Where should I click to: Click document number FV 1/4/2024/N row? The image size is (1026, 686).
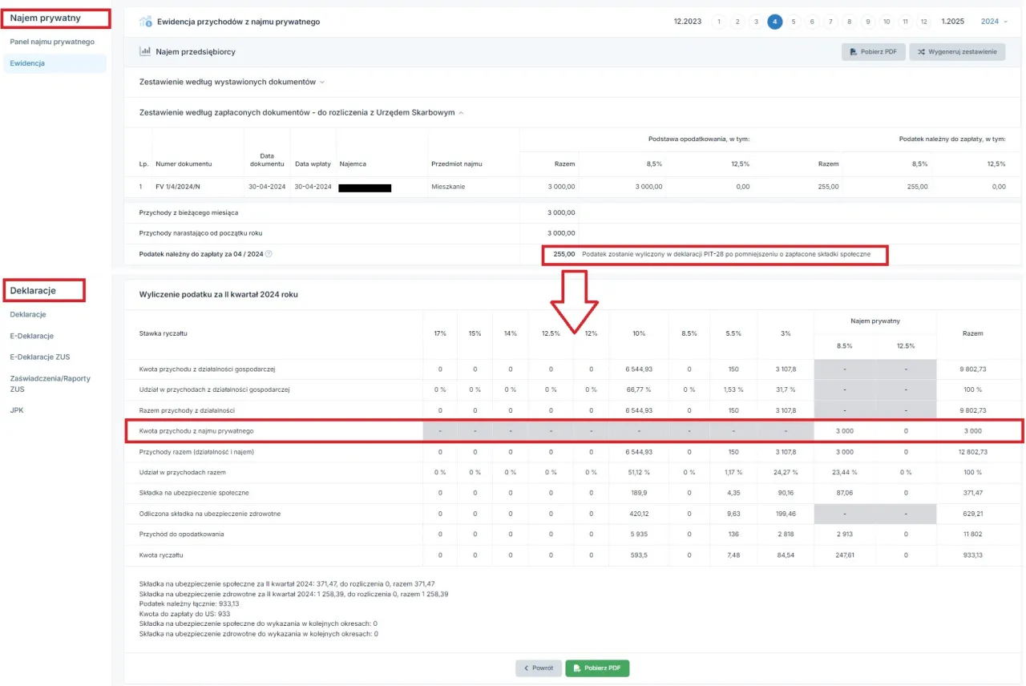click(178, 187)
